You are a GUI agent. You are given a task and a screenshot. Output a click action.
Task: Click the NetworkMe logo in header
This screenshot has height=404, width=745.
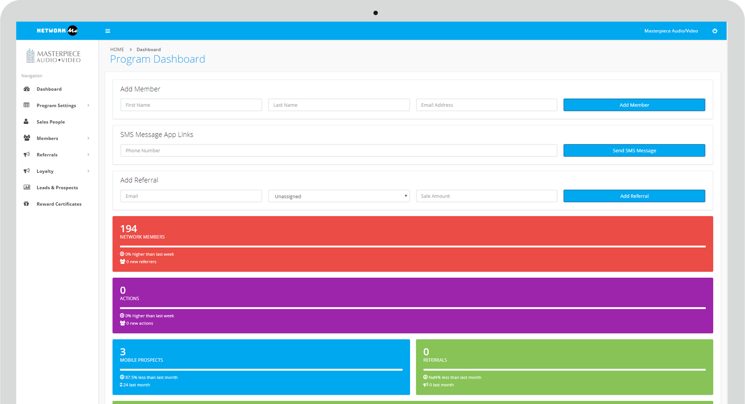tap(57, 31)
